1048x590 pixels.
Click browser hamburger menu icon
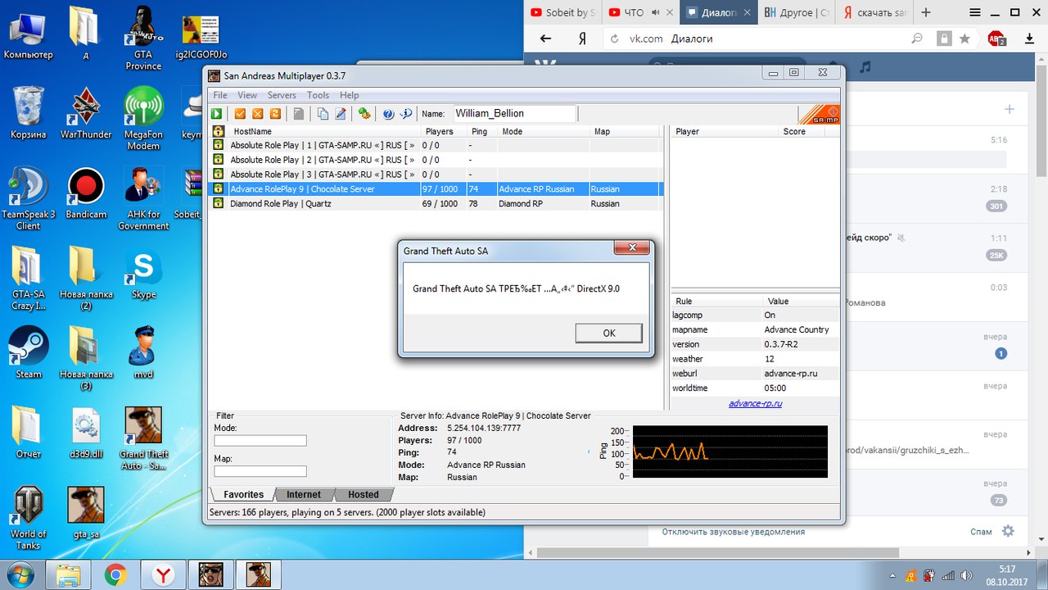(x=974, y=12)
